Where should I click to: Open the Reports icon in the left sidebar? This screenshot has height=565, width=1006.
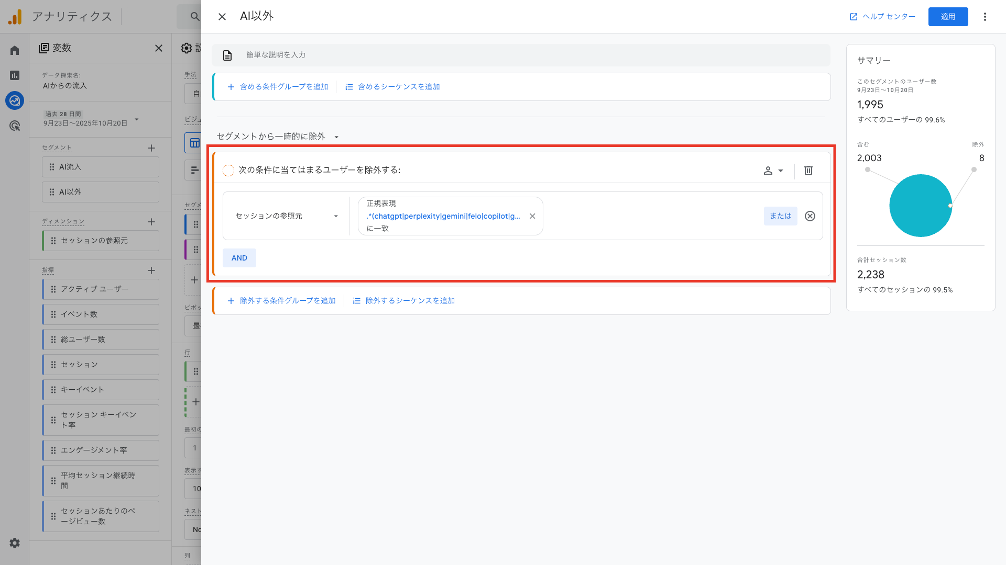(14, 75)
